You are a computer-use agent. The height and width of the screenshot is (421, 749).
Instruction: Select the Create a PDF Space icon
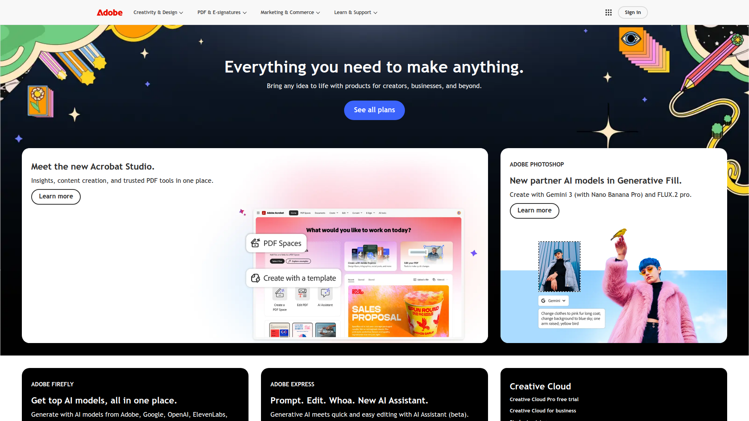click(x=279, y=294)
